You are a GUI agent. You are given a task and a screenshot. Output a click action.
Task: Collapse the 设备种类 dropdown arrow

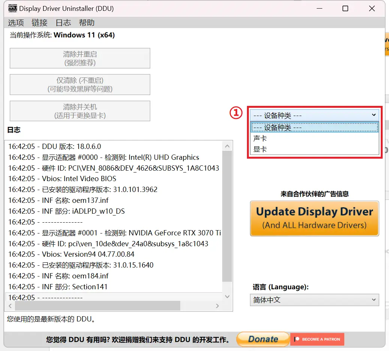pyautogui.click(x=373, y=115)
